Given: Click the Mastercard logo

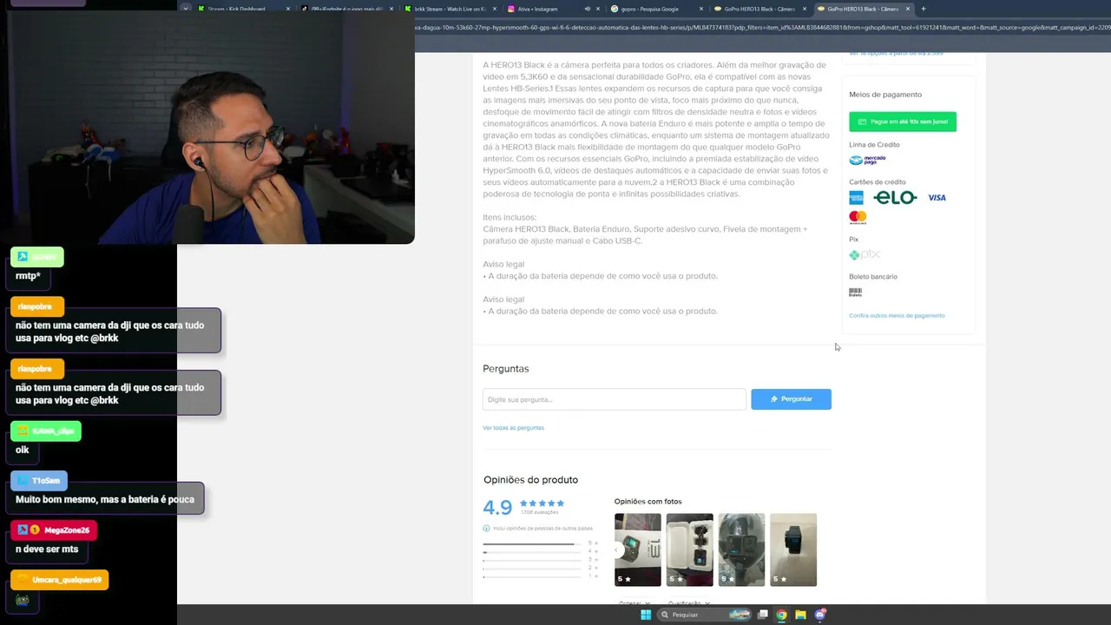Looking at the screenshot, I should click(858, 217).
